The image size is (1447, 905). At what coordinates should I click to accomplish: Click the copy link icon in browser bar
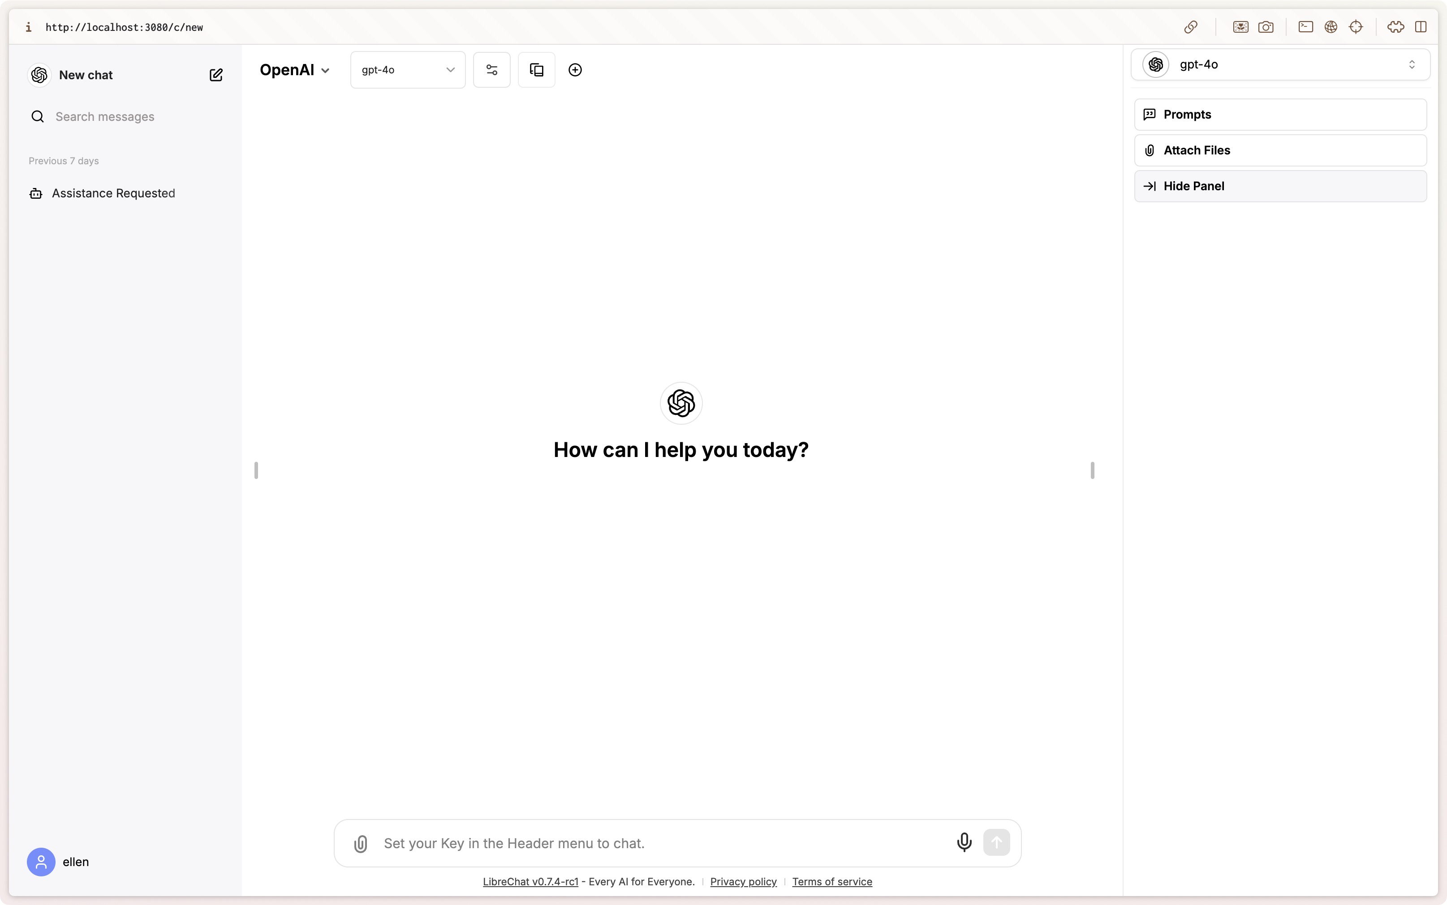(x=1191, y=27)
